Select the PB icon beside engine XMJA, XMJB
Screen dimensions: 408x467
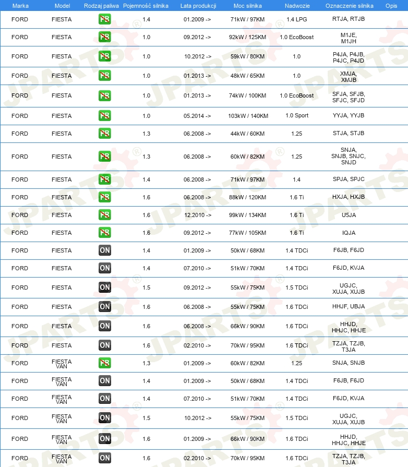[104, 76]
